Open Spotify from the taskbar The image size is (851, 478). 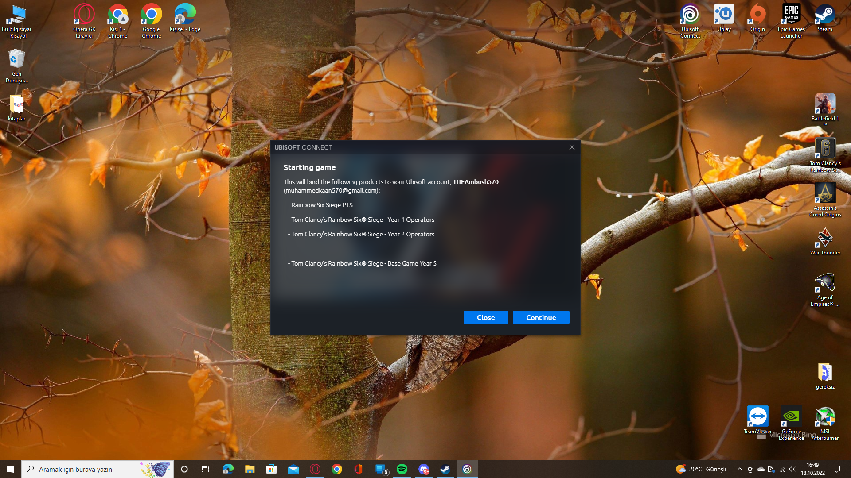[x=402, y=469]
